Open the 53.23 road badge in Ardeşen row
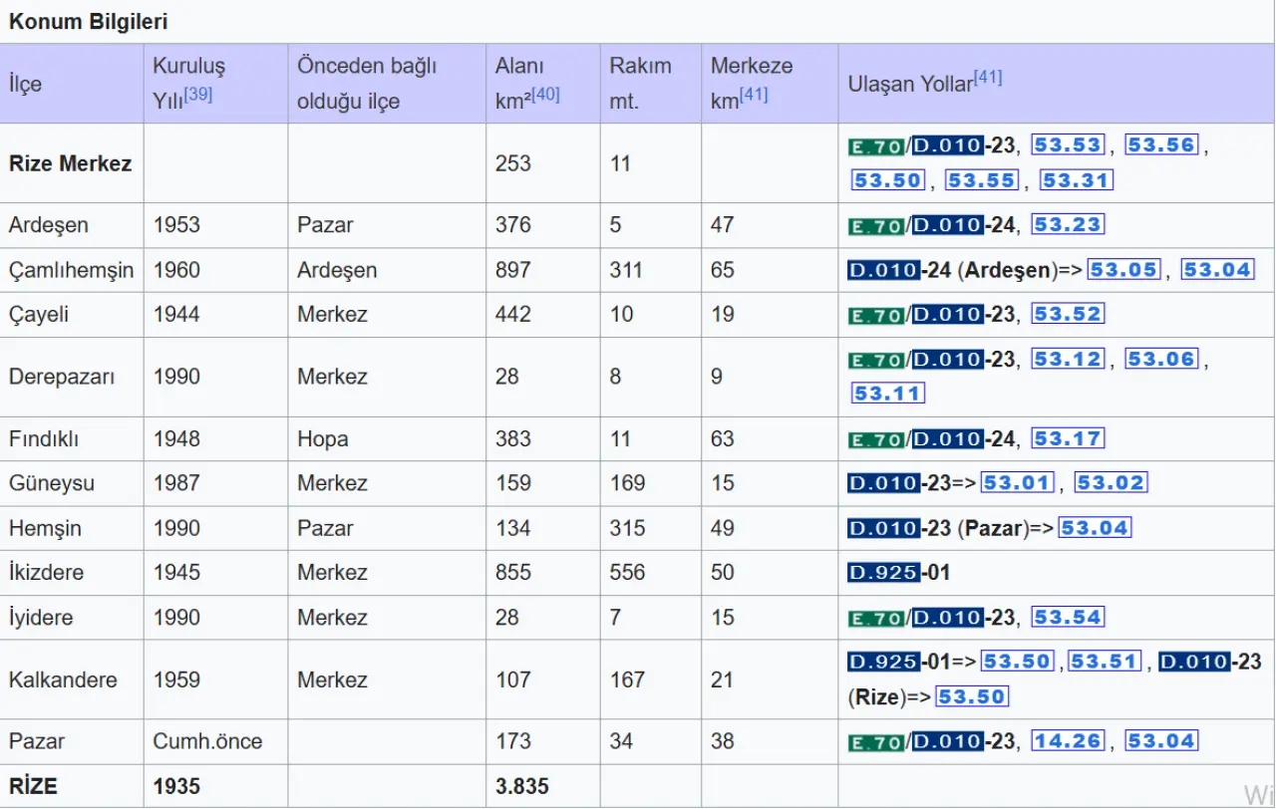Screen dimensions: 1276x809 coord(1068,225)
